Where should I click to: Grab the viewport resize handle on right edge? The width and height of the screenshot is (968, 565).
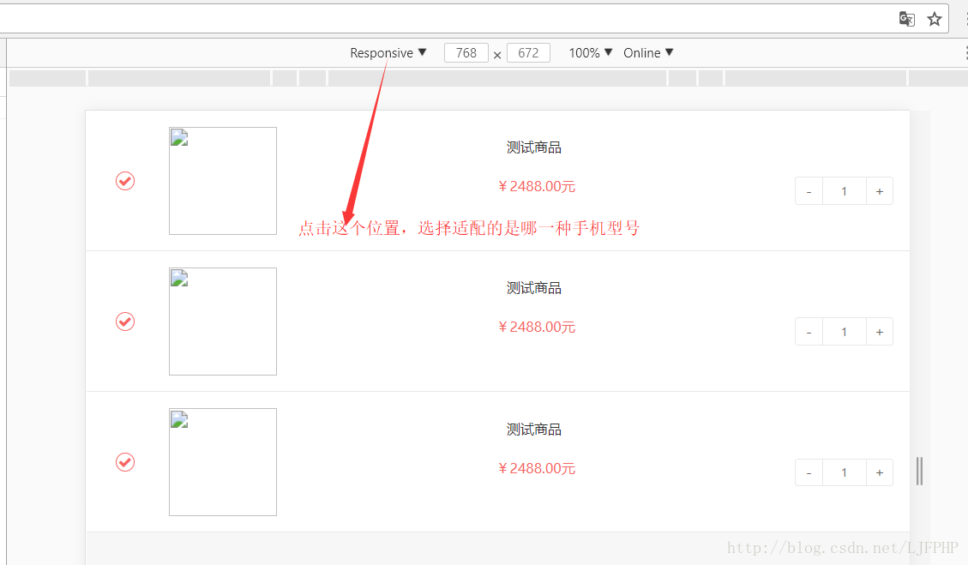pos(919,472)
